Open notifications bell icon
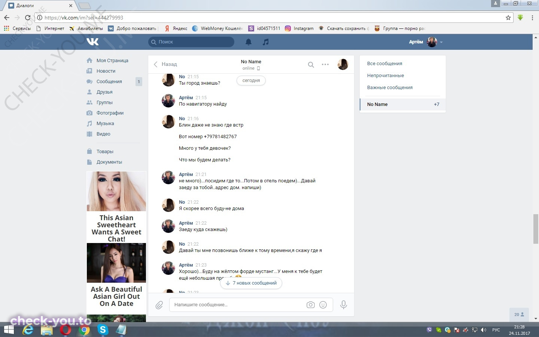This screenshot has height=337, width=539. coord(249,42)
